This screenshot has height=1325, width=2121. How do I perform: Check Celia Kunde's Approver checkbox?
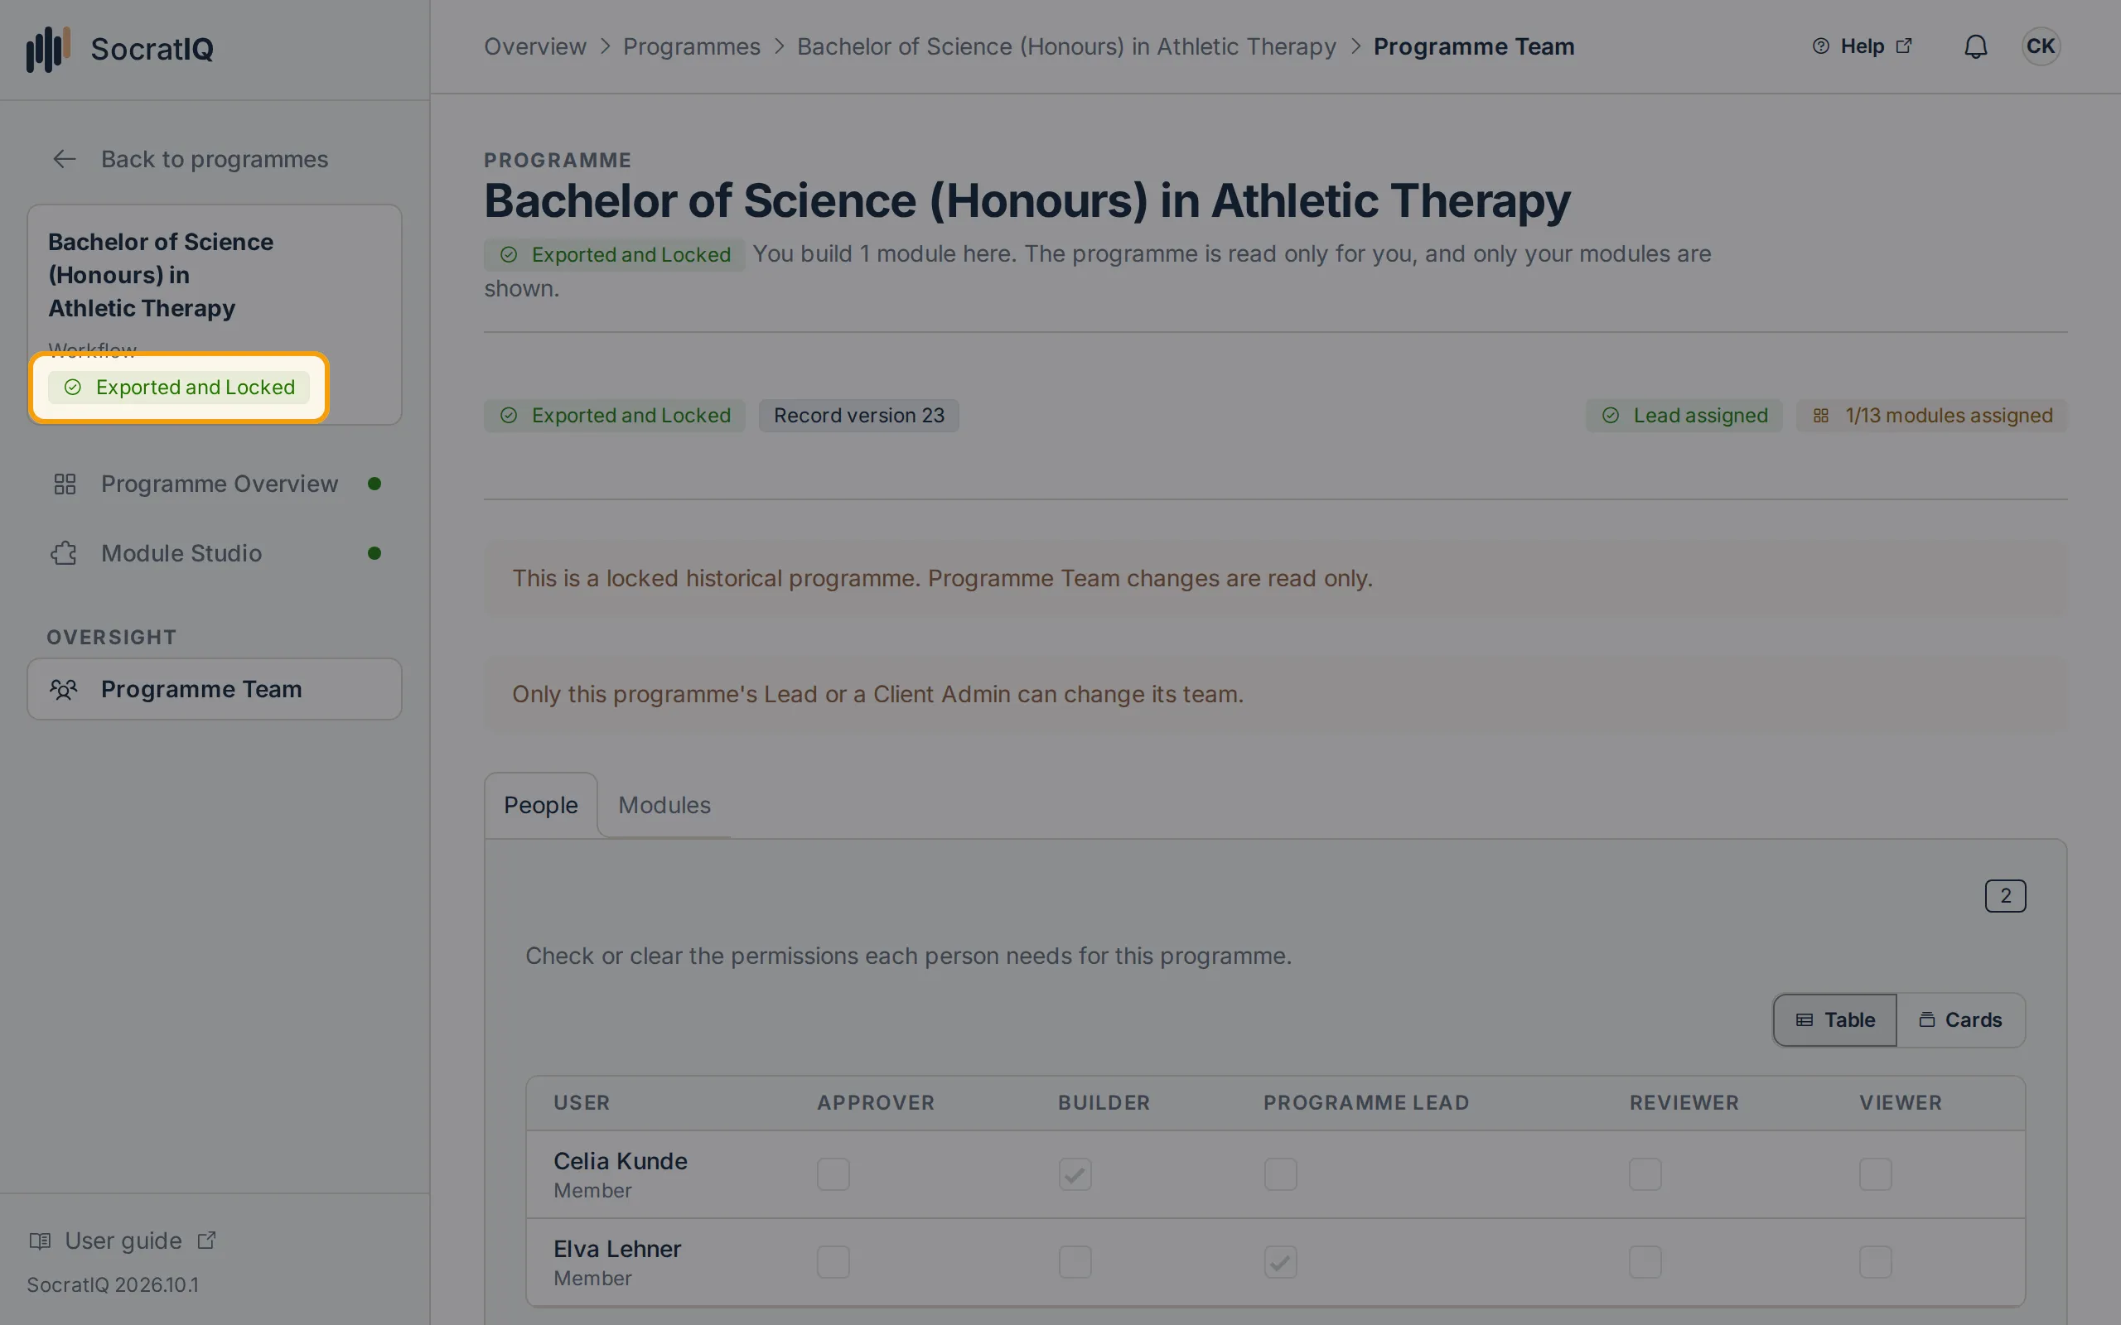833,1174
